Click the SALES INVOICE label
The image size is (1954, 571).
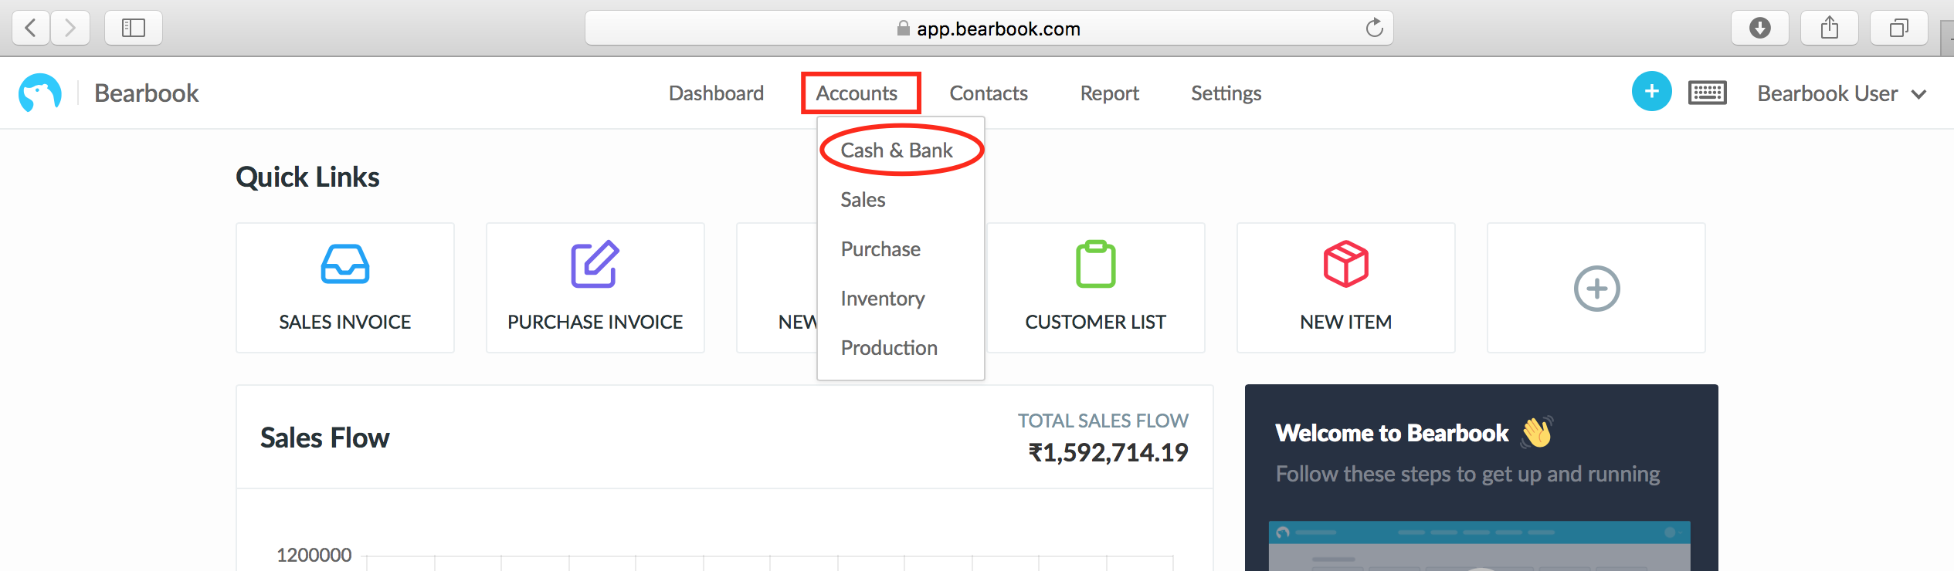click(x=345, y=322)
